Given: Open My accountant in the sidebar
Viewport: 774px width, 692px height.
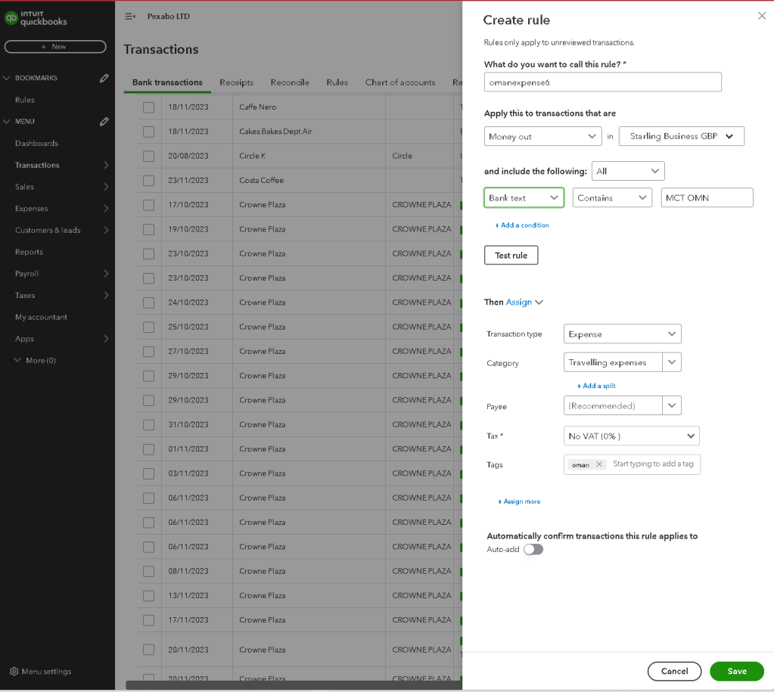Looking at the screenshot, I should click(41, 317).
